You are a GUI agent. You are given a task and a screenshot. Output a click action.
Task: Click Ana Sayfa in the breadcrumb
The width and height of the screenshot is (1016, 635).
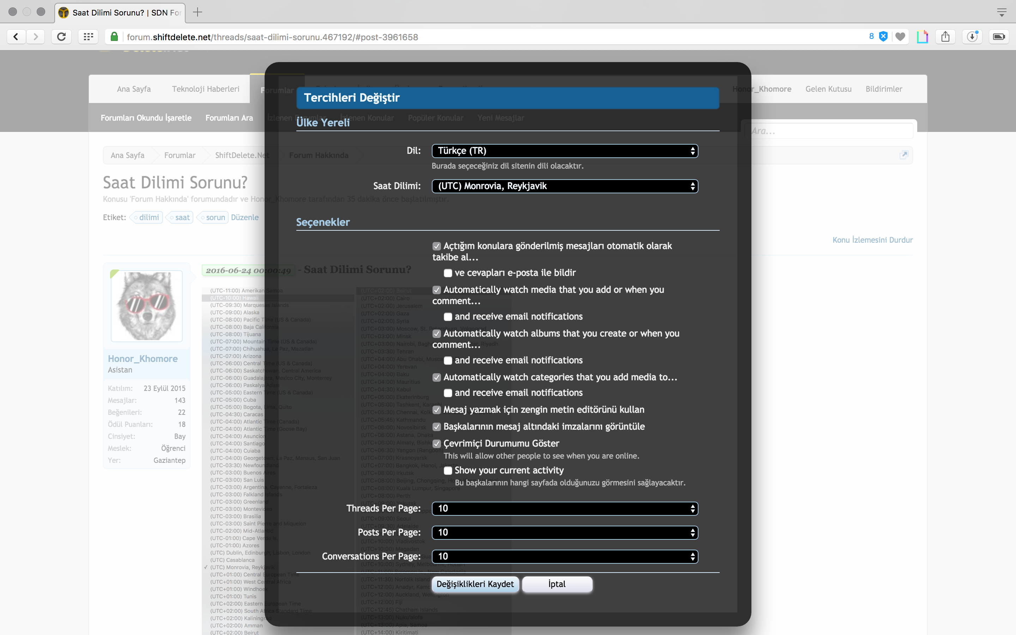(127, 155)
